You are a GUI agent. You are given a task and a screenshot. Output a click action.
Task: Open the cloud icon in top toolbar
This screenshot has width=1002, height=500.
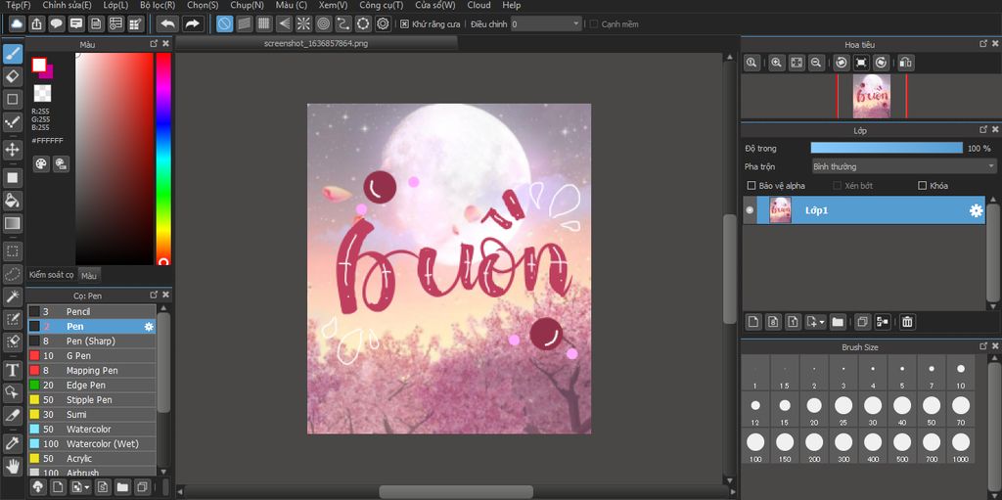pyautogui.click(x=17, y=24)
